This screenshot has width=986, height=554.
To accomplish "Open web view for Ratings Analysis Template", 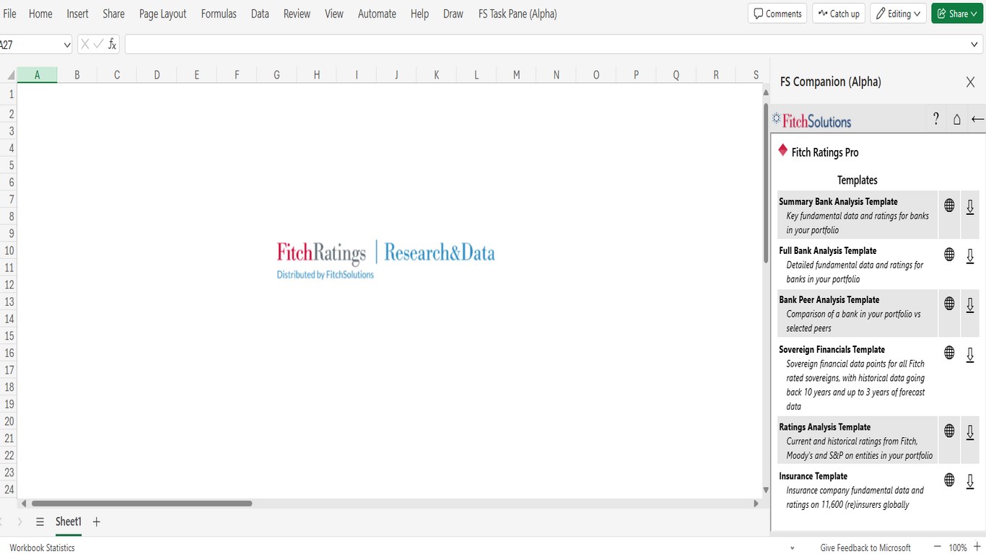I will coord(949,431).
